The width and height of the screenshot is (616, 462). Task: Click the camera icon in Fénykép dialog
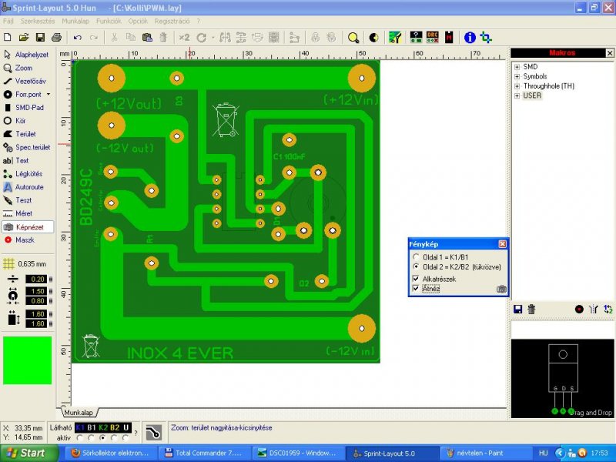pyautogui.click(x=501, y=290)
